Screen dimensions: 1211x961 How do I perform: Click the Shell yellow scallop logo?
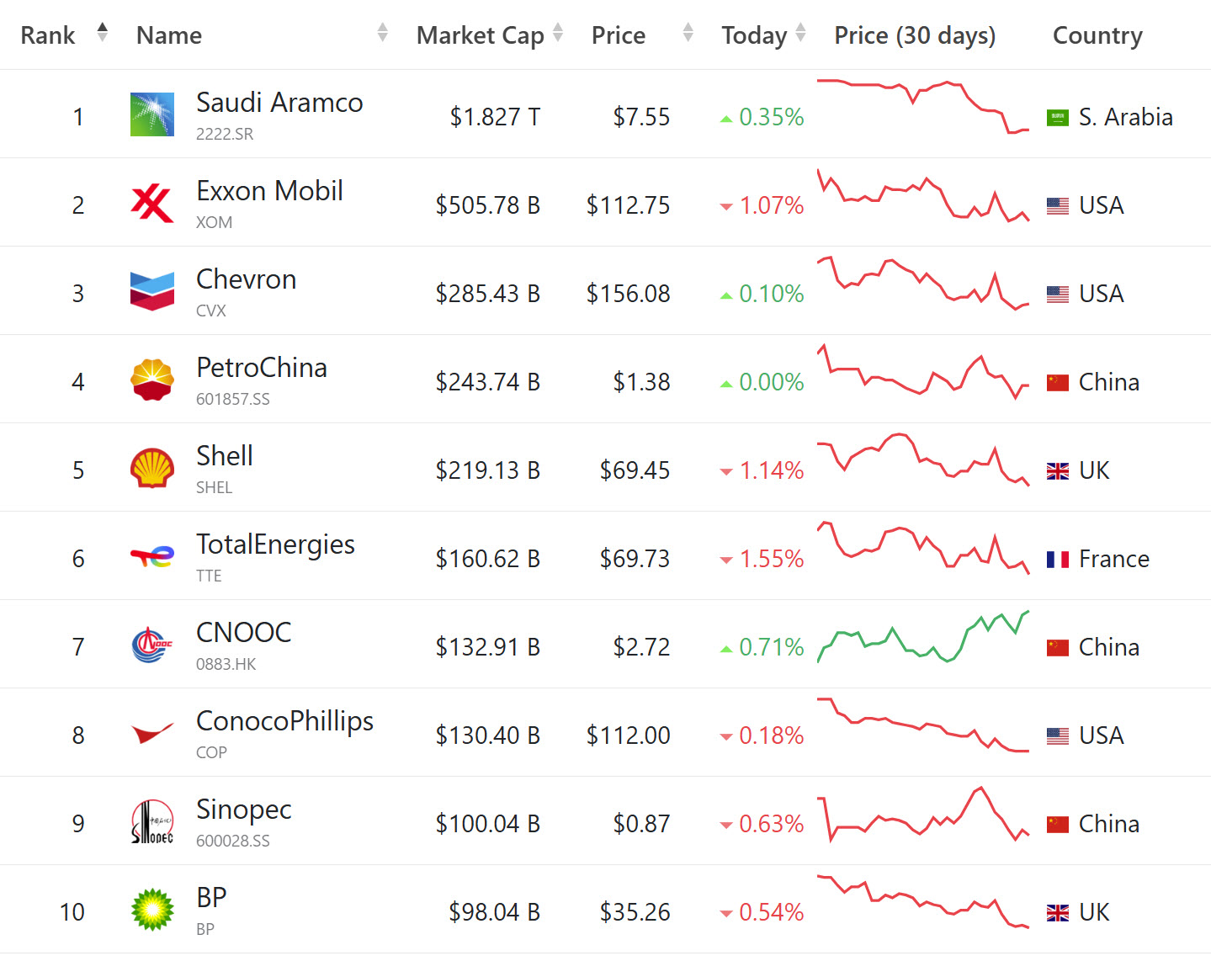(x=152, y=468)
